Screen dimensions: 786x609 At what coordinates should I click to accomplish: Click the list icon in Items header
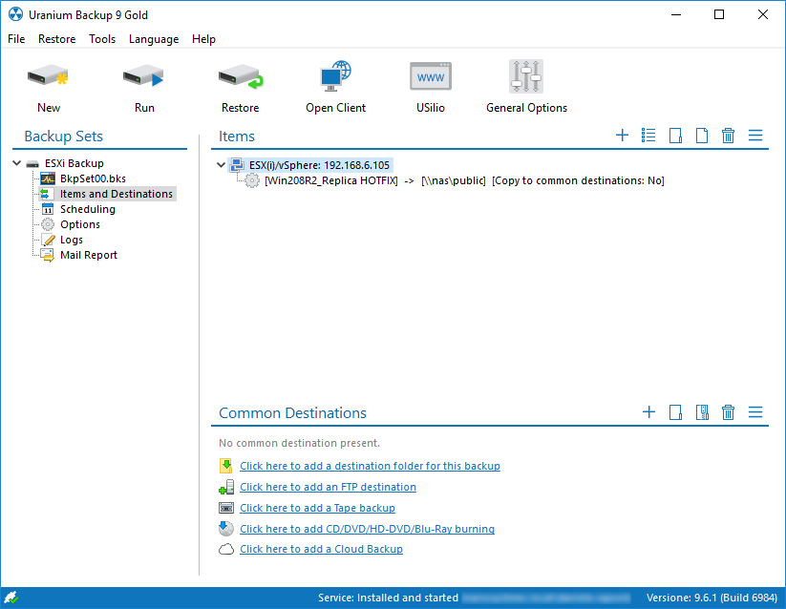[648, 136]
